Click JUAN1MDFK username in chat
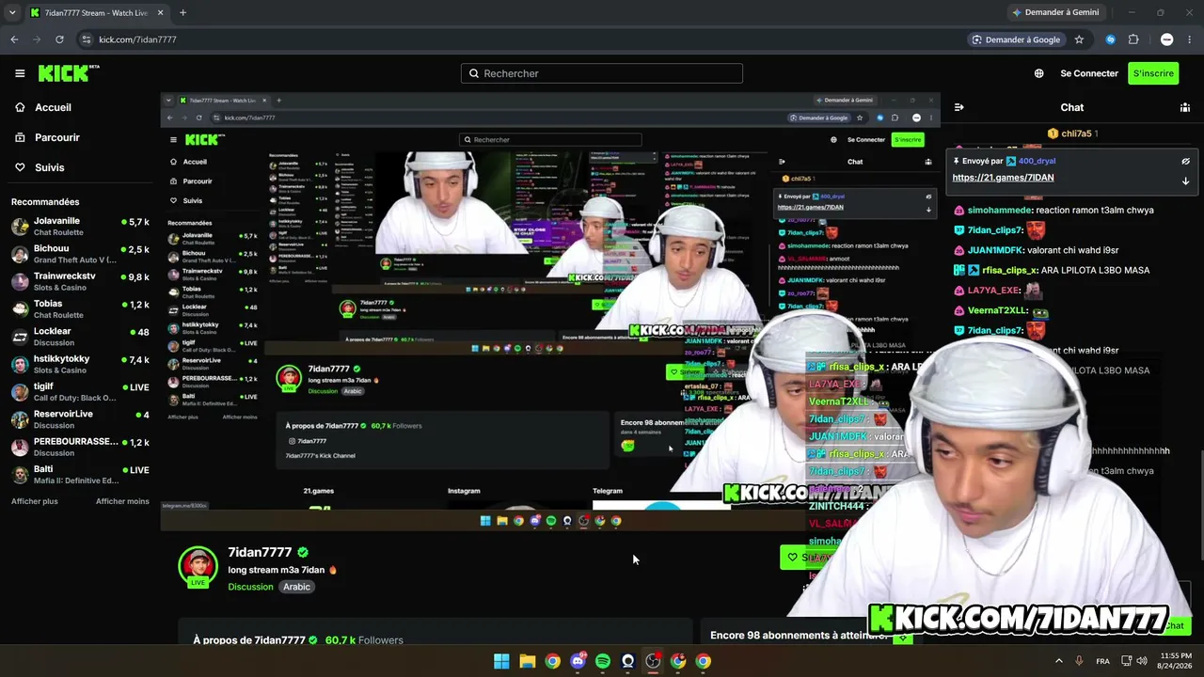The height and width of the screenshot is (677, 1204). point(995,250)
